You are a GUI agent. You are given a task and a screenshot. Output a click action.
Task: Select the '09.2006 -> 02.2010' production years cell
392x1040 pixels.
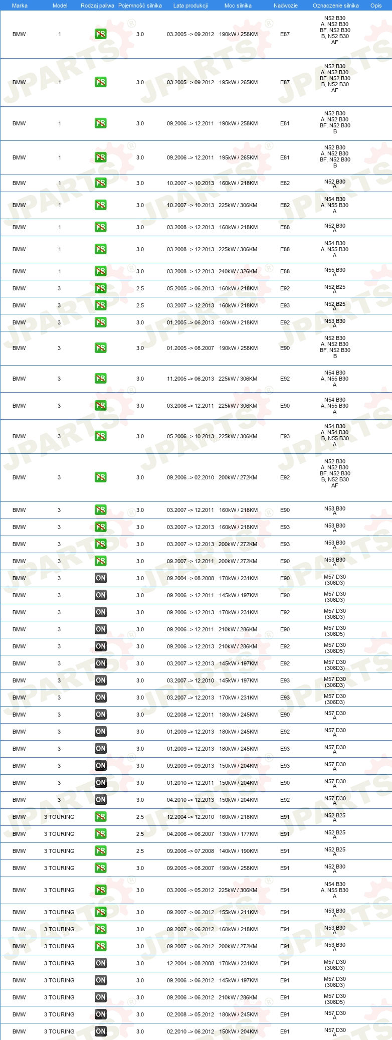tap(190, 477)
